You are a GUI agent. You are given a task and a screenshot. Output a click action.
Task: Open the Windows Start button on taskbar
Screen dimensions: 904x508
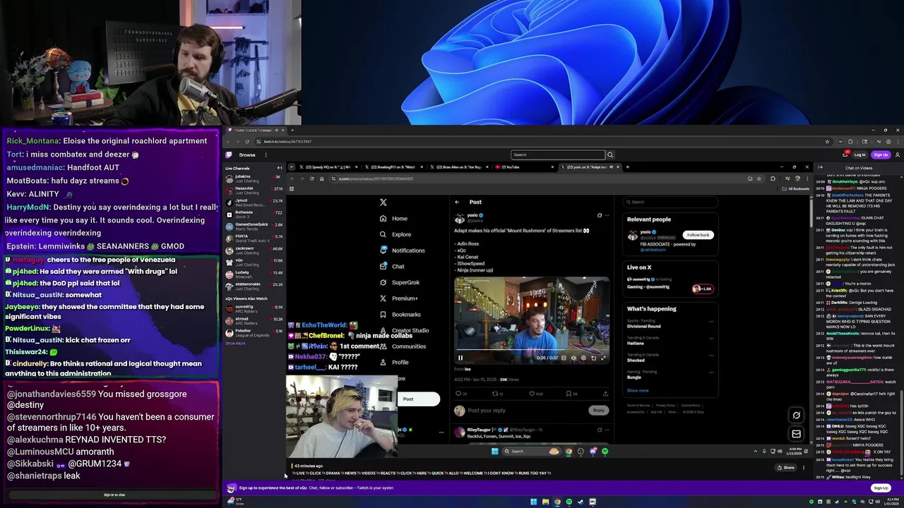[533, 502]
